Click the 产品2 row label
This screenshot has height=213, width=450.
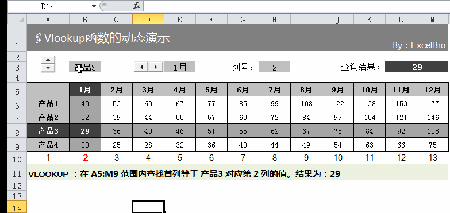pyautogui.click(x=48, y=117)
